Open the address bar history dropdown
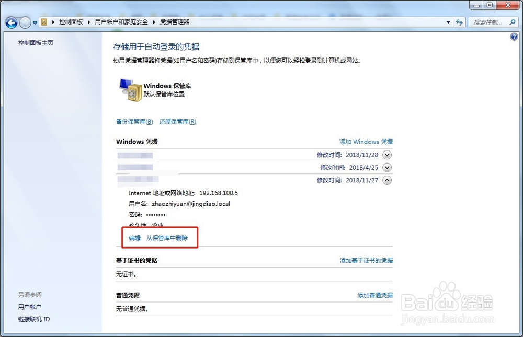The height and width of the screenshot is (337, 523). [448, 22]
